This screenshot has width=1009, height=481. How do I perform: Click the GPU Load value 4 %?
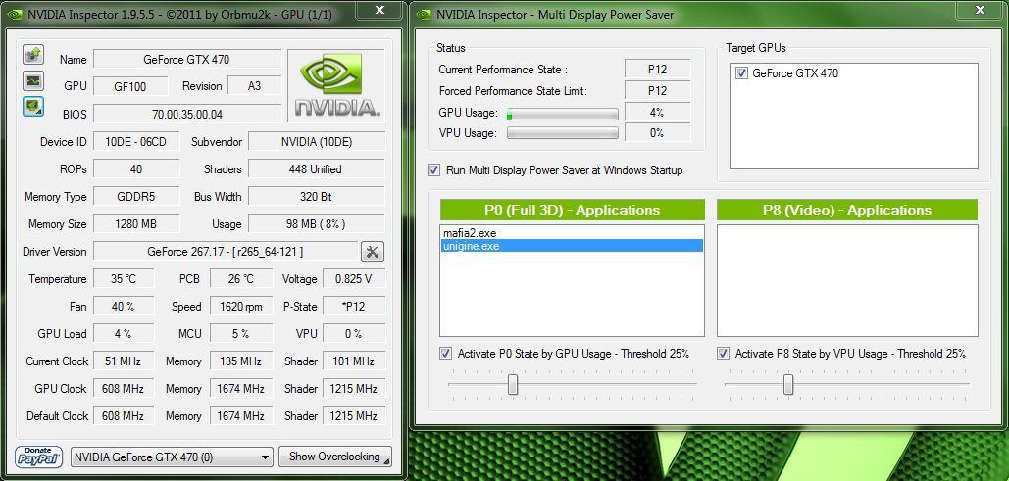click(124, 334)
